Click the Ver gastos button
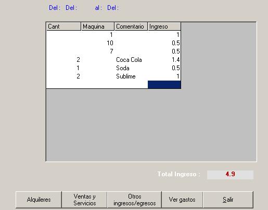 [182, 200]
